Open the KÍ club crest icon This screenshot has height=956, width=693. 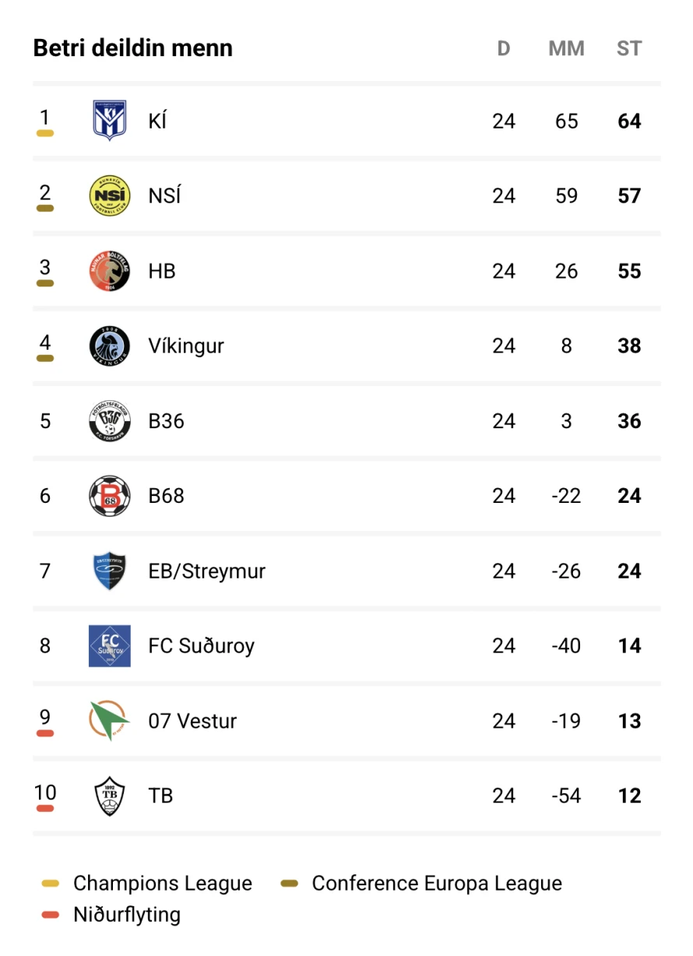(x=110, y=121)
